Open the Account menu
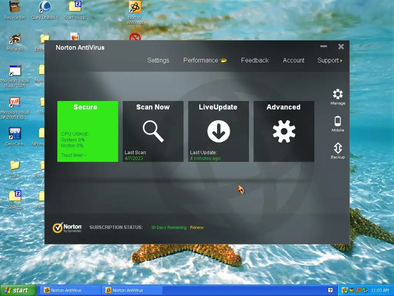Image resolution: width=394 pixels, height=296 pixels. (294, 61)
